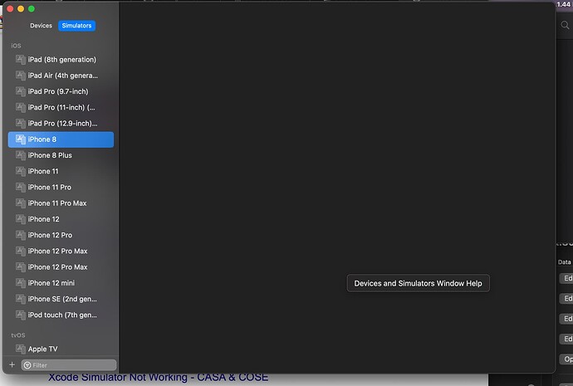Click the Apple TV simulator icon
The width and height of the screenshot is (573, 386).
(x=21, y=349)
